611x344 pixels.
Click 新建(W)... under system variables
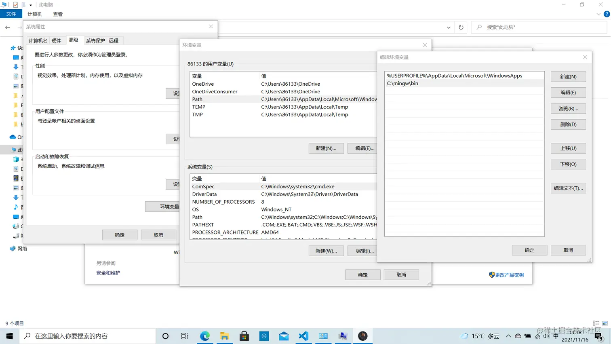(x=326, y=251)
